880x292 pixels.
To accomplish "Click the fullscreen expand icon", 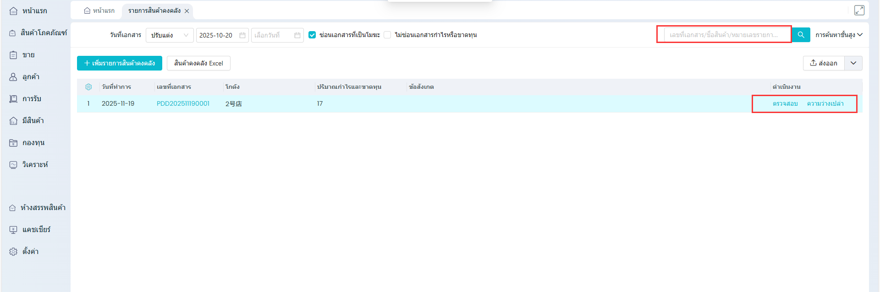I will [859, 11].
